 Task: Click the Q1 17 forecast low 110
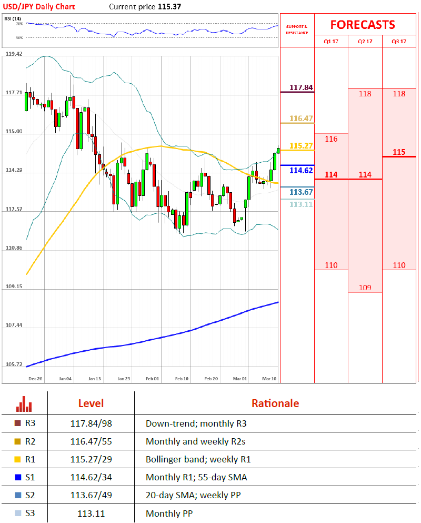[x=331, y=265]
